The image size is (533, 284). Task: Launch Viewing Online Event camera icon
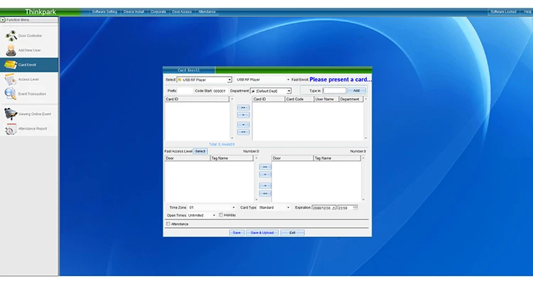pyautogui.click(x=11, y=114)
